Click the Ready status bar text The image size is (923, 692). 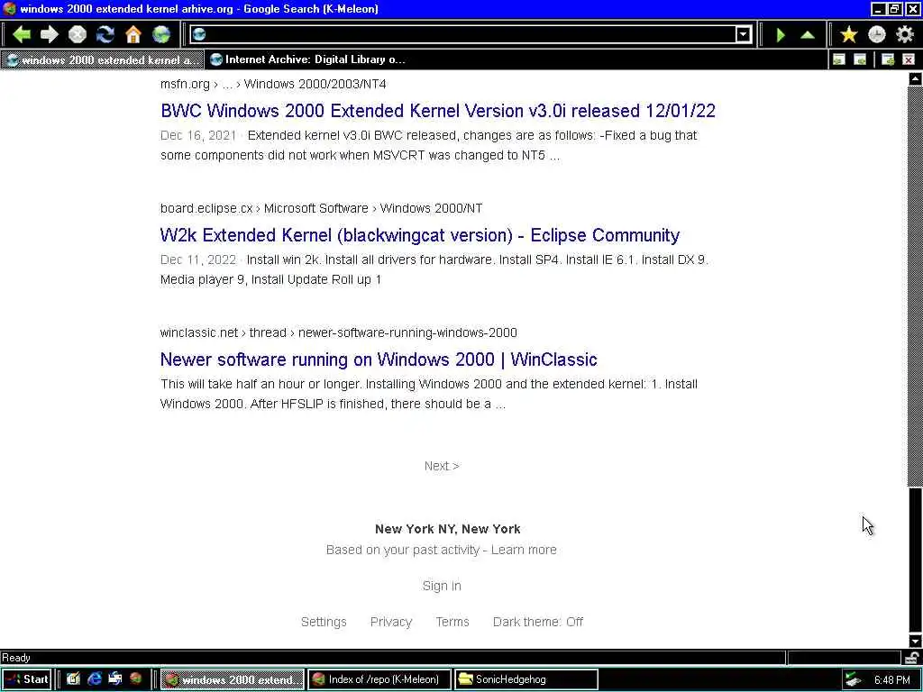16,657
